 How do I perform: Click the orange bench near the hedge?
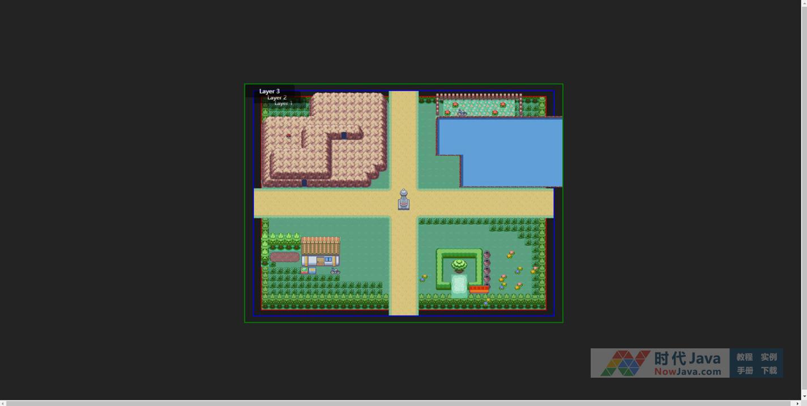point(479,289)
